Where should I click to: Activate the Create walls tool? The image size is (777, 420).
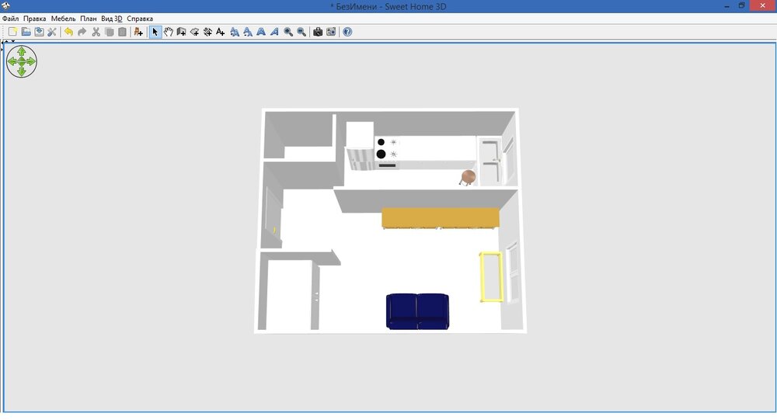tap(181, 32)
